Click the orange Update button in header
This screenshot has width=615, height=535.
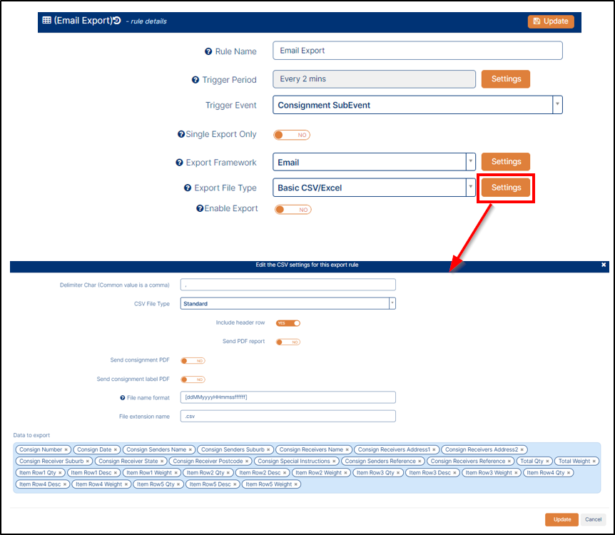click(551, 21)
